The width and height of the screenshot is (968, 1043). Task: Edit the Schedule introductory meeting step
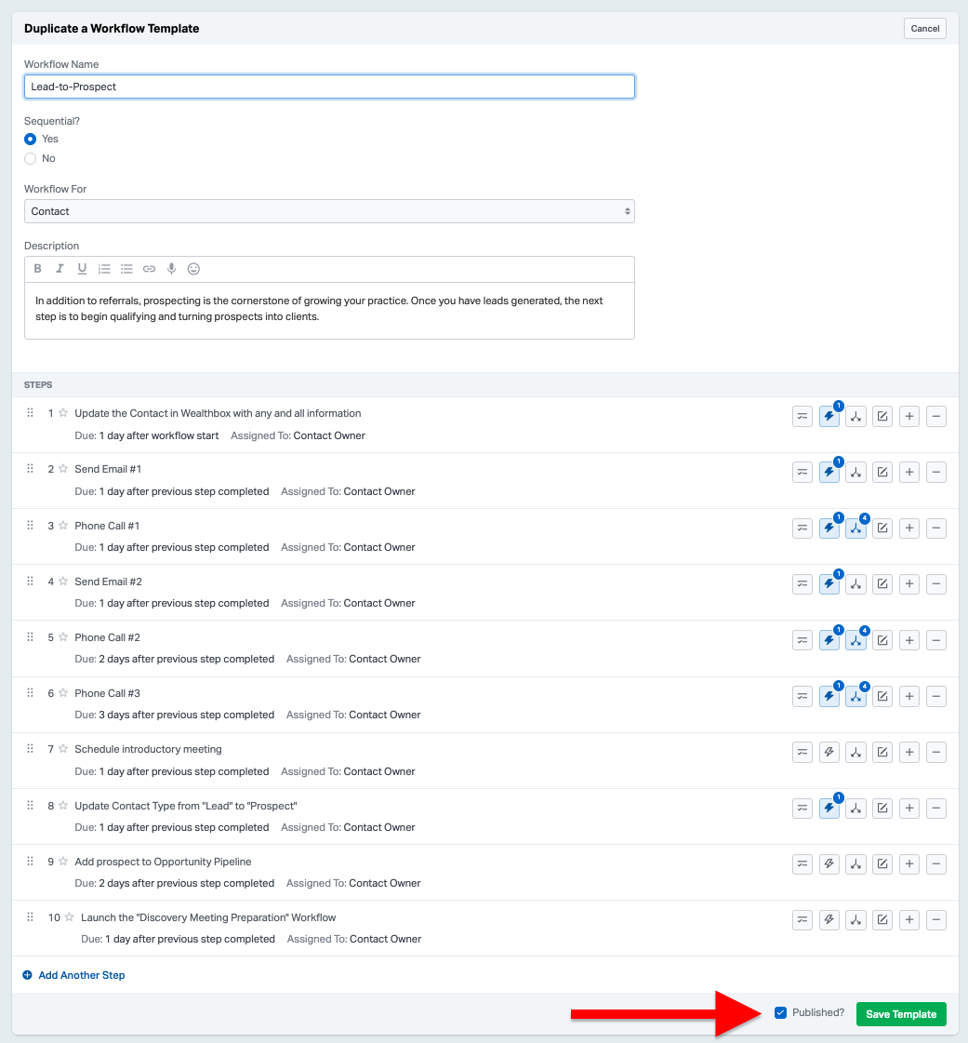[x=882, y=752]
